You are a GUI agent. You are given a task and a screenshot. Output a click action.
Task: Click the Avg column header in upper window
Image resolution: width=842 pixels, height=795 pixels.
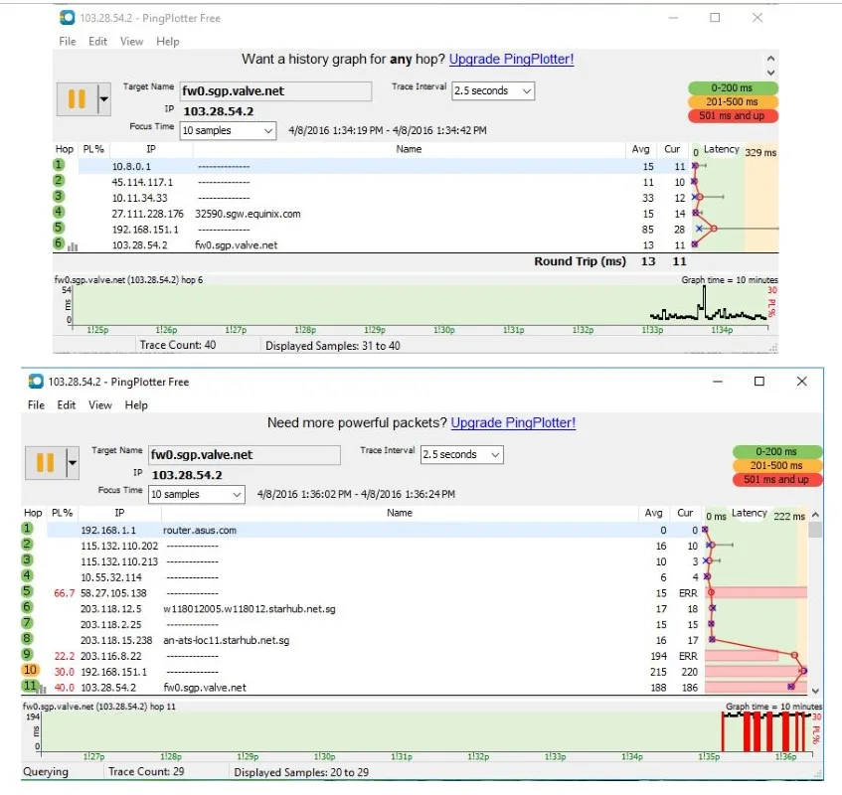[640, 150]
